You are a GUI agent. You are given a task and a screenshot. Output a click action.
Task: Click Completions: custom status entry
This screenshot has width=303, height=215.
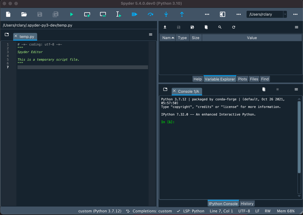point(149,211)
